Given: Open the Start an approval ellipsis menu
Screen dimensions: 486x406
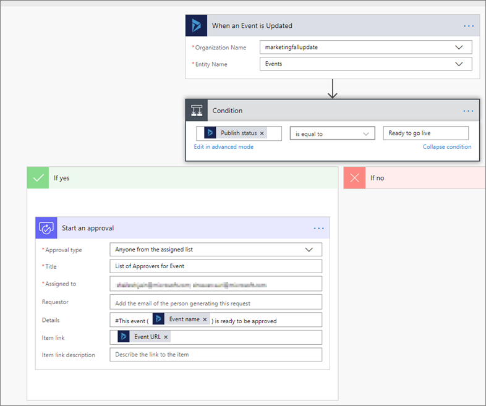Looking at the screenshot, I should coord(318,228).
